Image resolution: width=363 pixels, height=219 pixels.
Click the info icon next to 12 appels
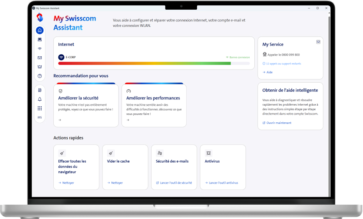264,63
